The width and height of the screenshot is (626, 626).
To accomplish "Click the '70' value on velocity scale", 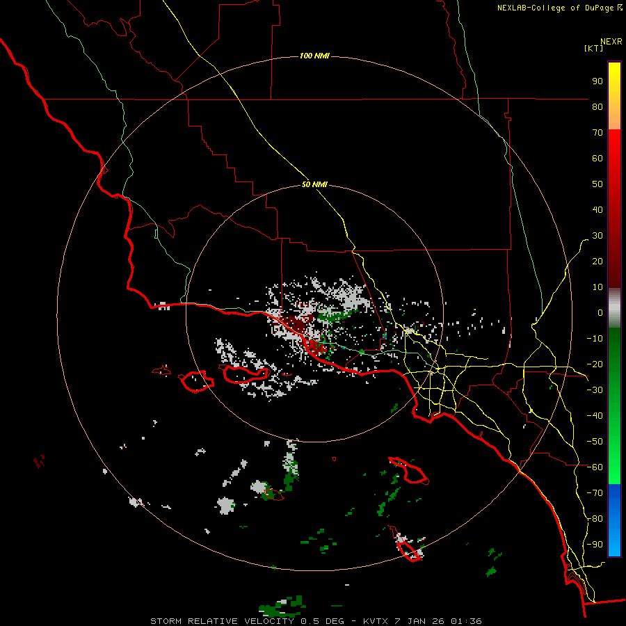I will [597, 133].
